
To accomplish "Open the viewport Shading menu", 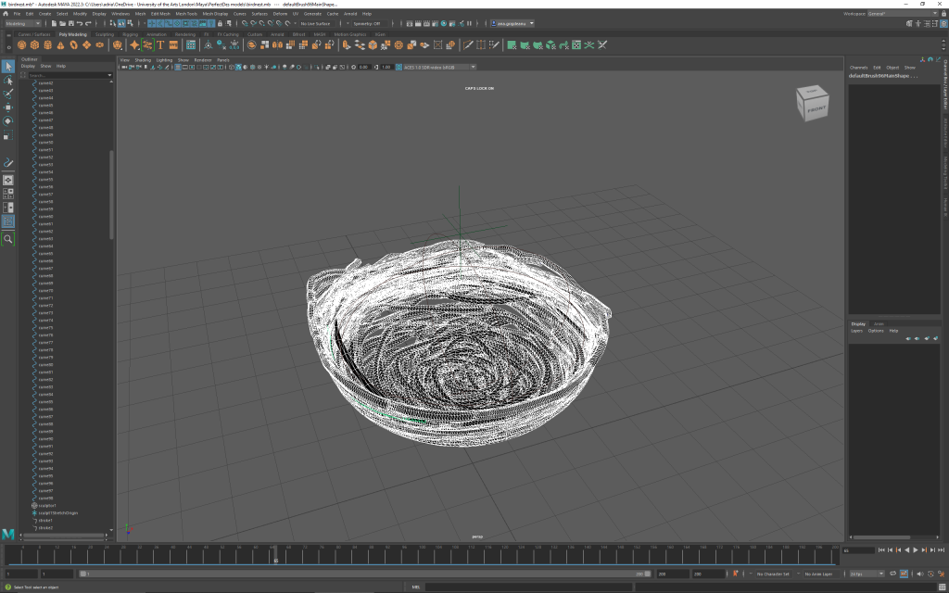I will click(x=143, y=60).
